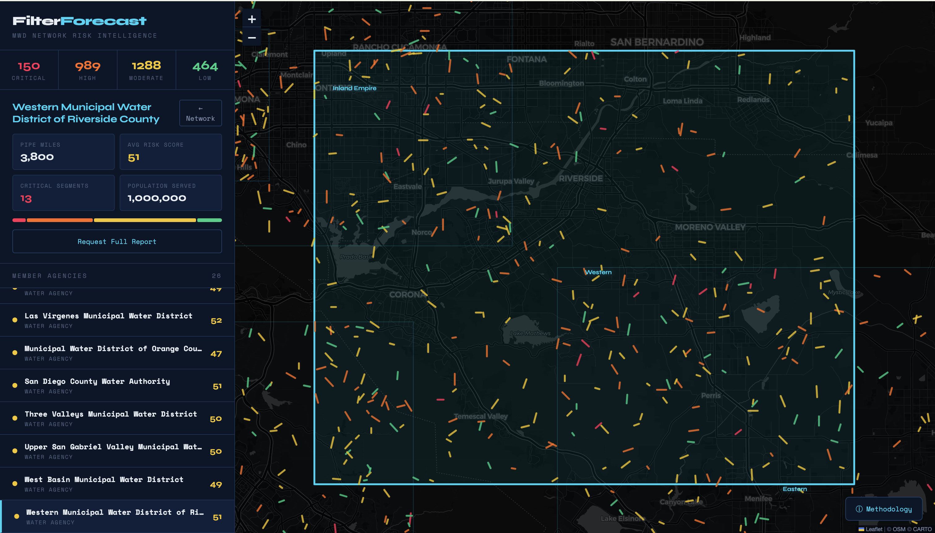Click risk score 49 for West Basin

click(216, 484)
